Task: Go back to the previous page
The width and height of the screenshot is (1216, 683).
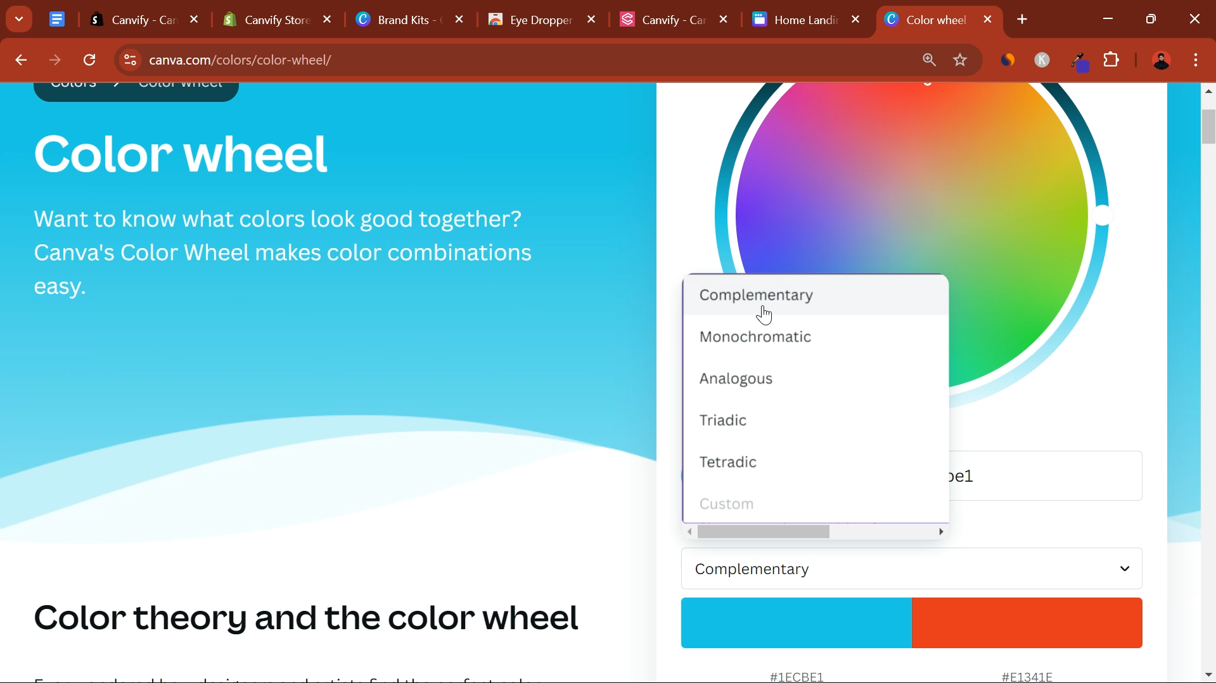Action: [21, 61]
